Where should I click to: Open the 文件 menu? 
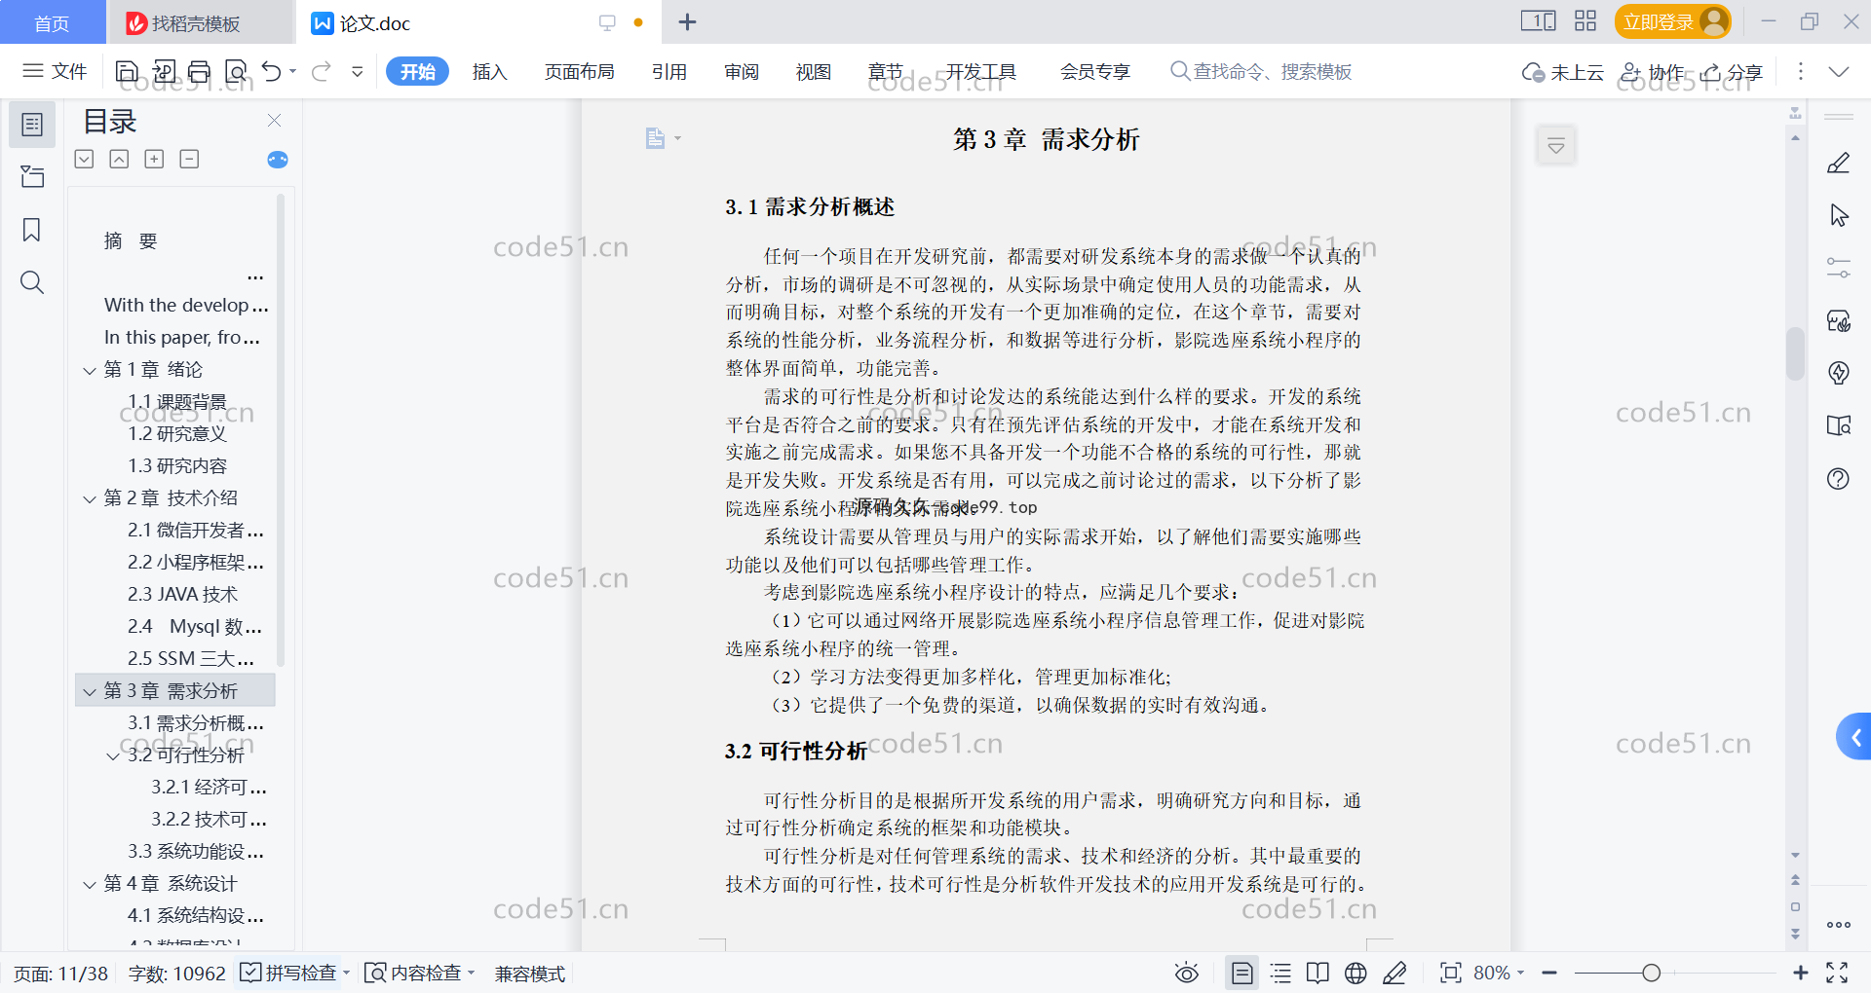pyautogui.click(x=56, y=71)
